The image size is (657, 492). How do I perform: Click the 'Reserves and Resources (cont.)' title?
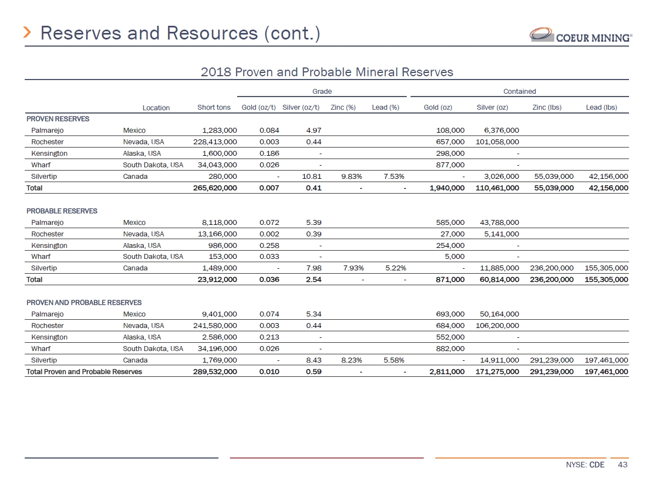tap(181, 33)
